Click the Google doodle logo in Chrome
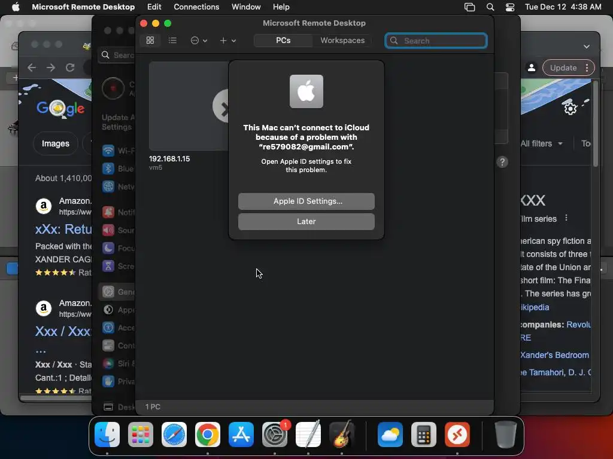Viewport: 613px width, 459px height. [x=60, y=109]
